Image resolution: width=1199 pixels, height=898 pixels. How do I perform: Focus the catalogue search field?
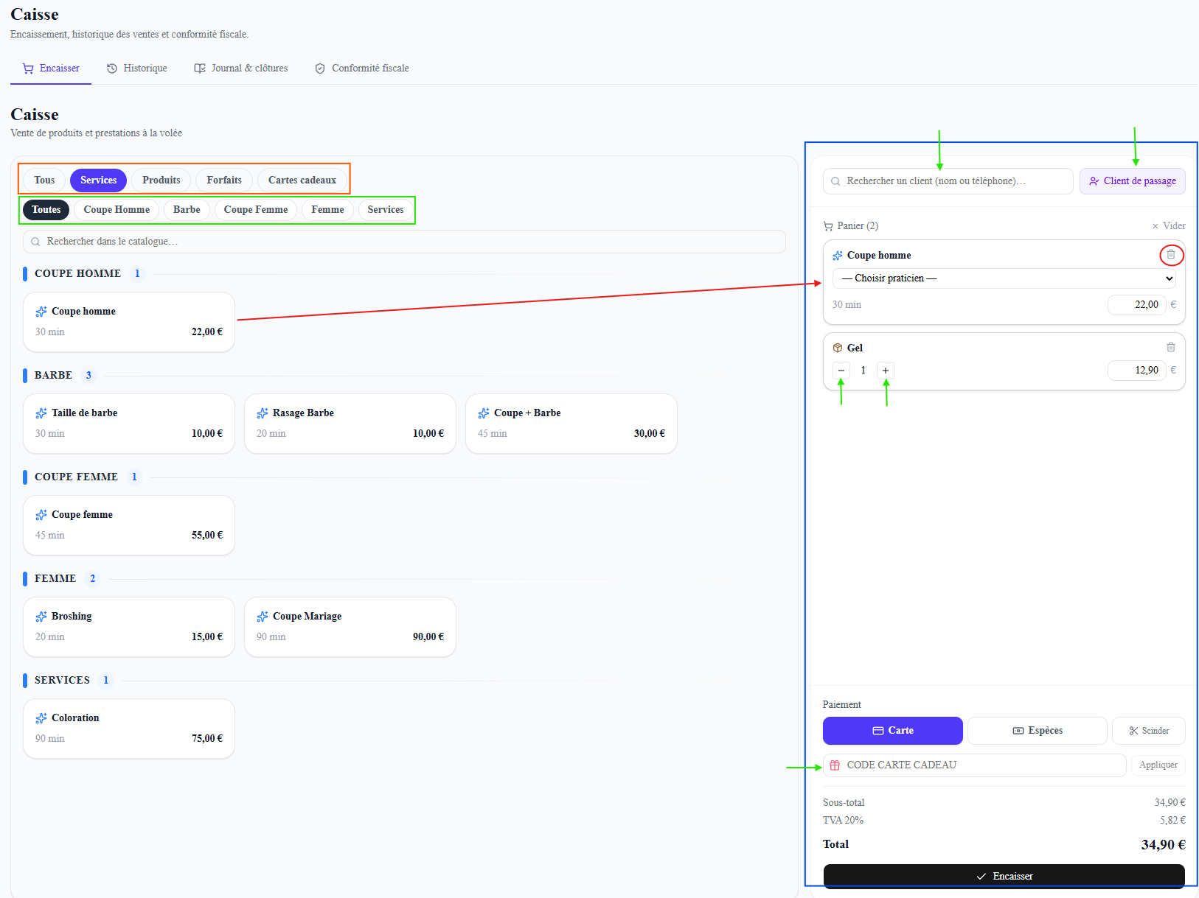404,242
